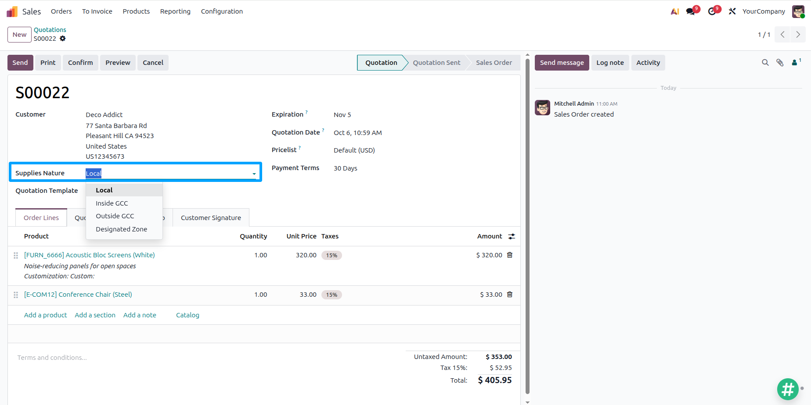Confirm the quotation
Image resolution: width=811 pixels, height=405 pixels.
point(80,63)
